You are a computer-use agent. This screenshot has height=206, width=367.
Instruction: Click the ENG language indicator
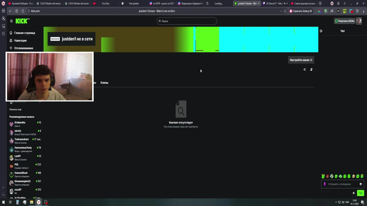click(x=348, y=202)
